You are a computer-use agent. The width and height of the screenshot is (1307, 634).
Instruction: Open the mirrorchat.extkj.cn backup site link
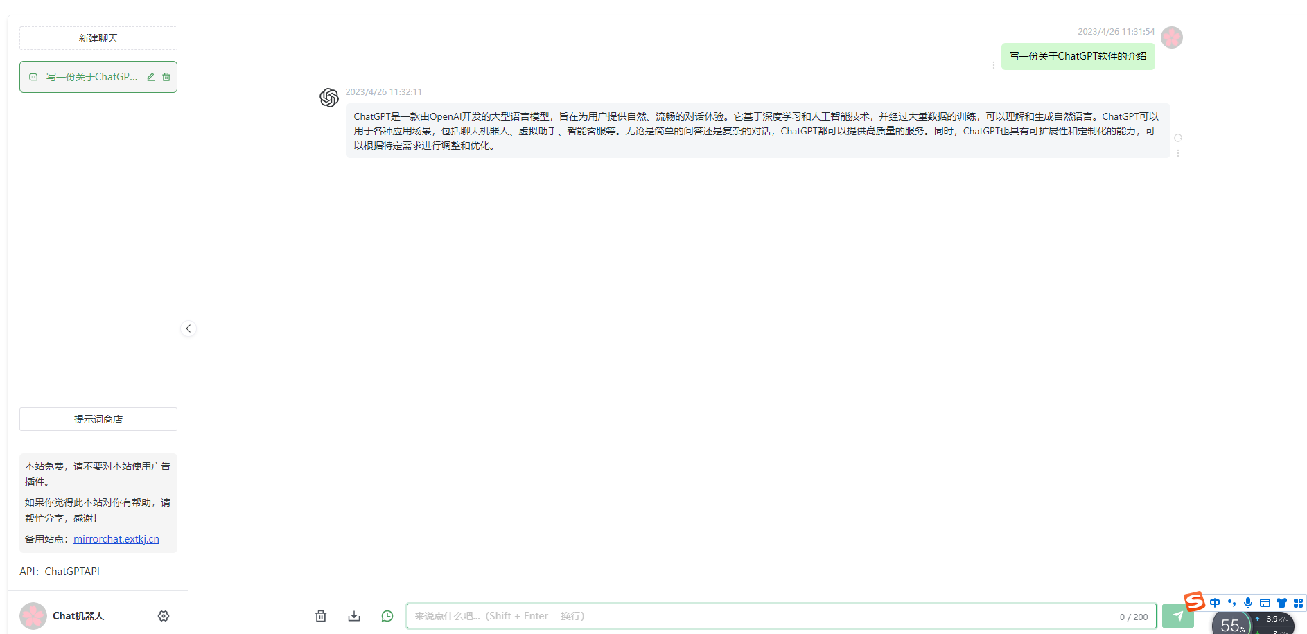(116, 539)
